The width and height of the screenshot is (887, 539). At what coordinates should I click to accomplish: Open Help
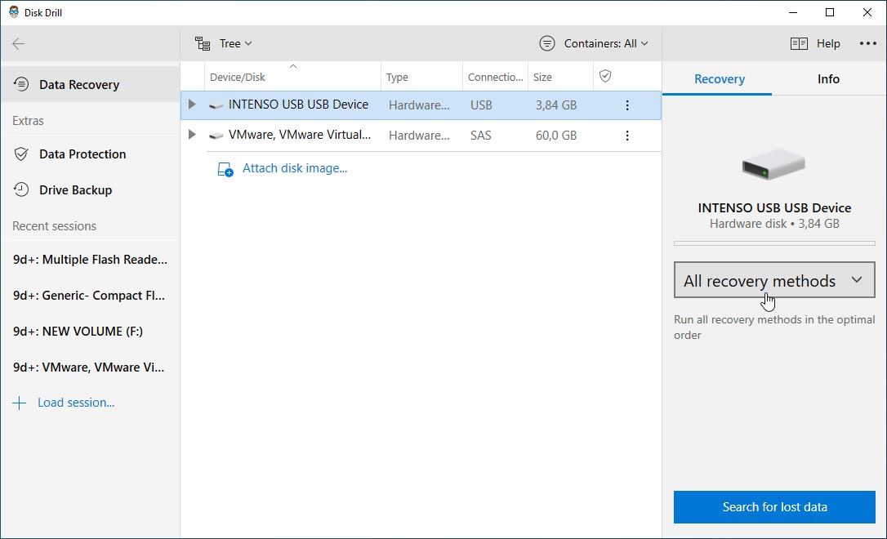(x=828, y=43)
